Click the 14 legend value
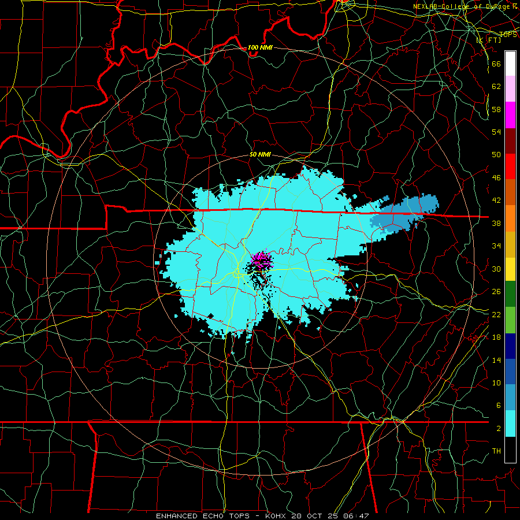The image size is (520, 520). pos(496,360)
